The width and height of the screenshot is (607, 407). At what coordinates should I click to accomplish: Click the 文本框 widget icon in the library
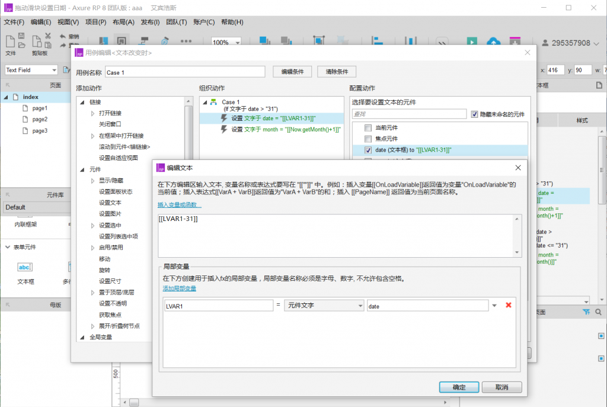25,267
